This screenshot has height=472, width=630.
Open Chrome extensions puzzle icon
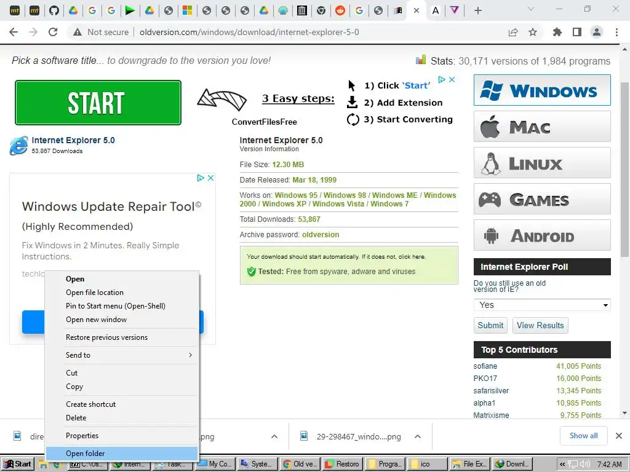coord(557,32)
